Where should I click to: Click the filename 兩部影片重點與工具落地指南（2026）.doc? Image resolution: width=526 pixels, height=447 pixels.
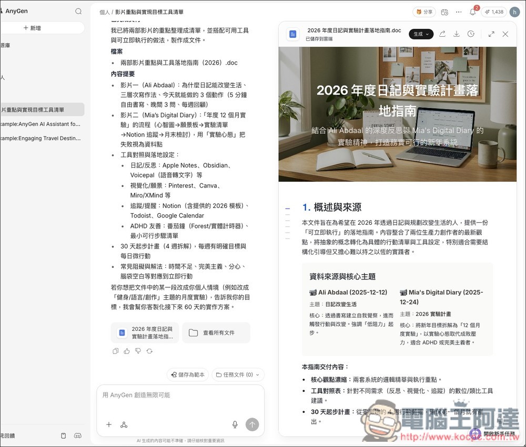pyautogui.click(x=179, y=63)
